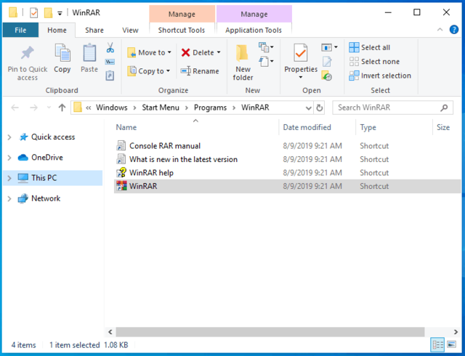Click Pin to Quick access icon
465x356 pixels.
coord(28,53)
